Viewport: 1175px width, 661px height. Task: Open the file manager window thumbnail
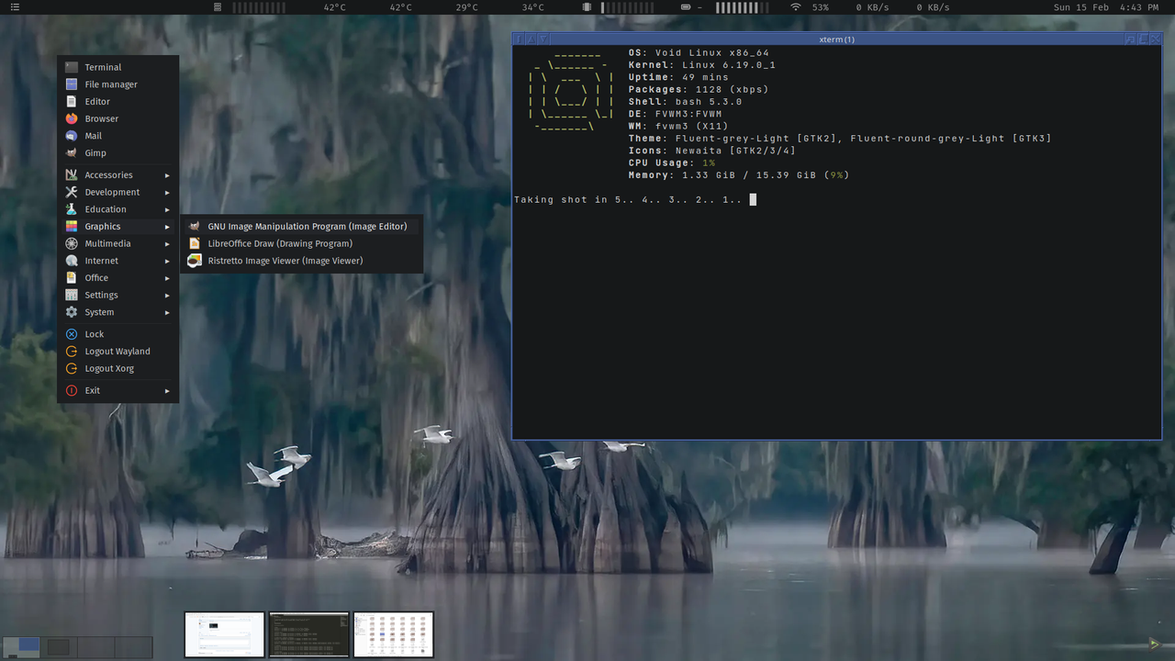pyautogui.click(x=393, y=634)
